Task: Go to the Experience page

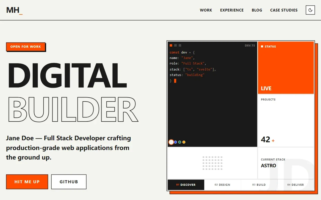Action: pyautogui.click(x=232, y=10)
